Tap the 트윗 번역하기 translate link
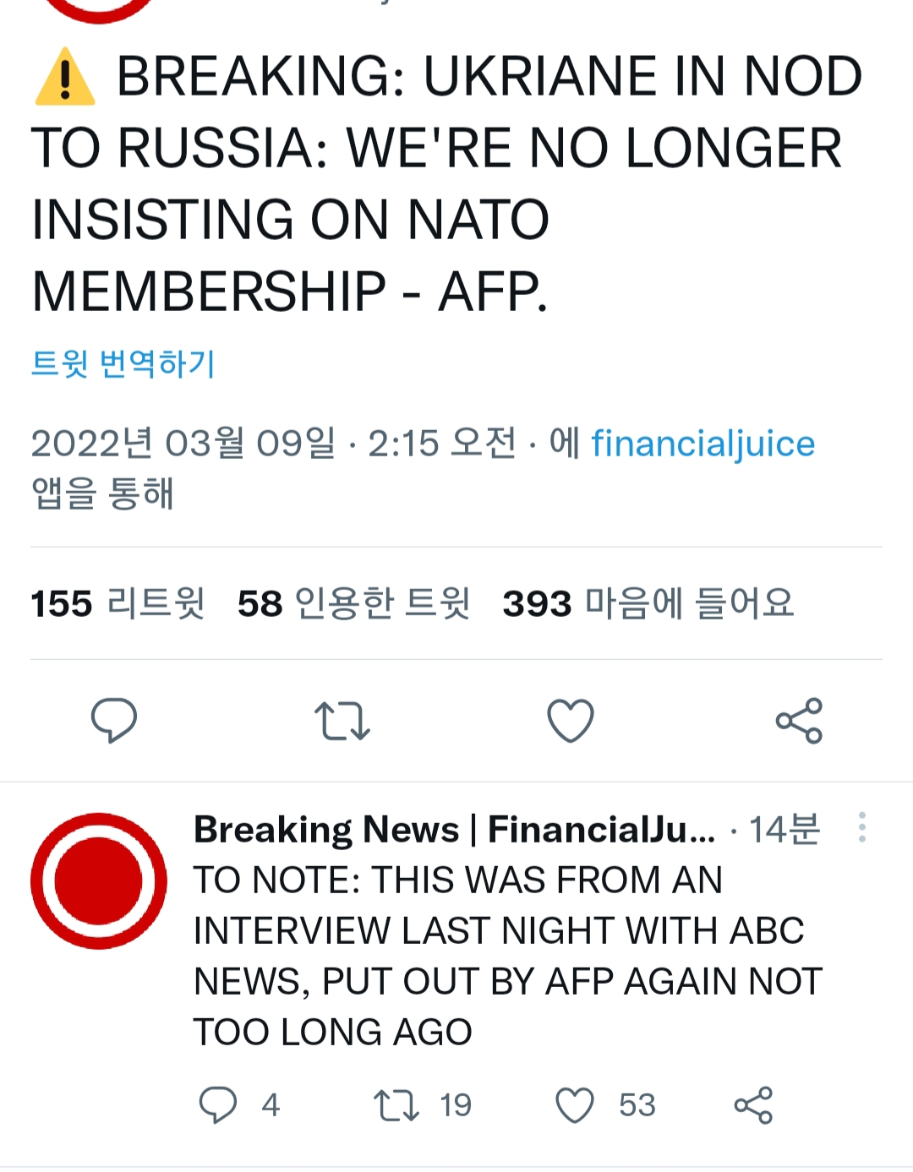913x1172 pixels. coord(123,364)
